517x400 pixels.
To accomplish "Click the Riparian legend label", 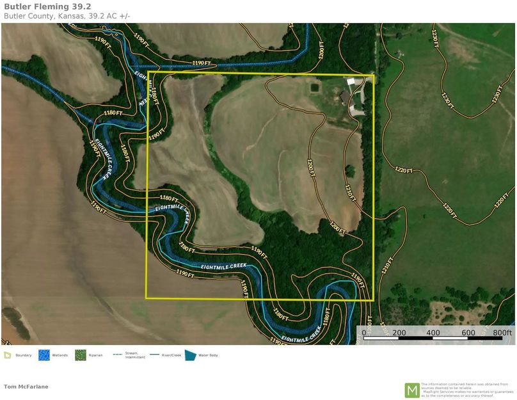I will pos(96,355).
